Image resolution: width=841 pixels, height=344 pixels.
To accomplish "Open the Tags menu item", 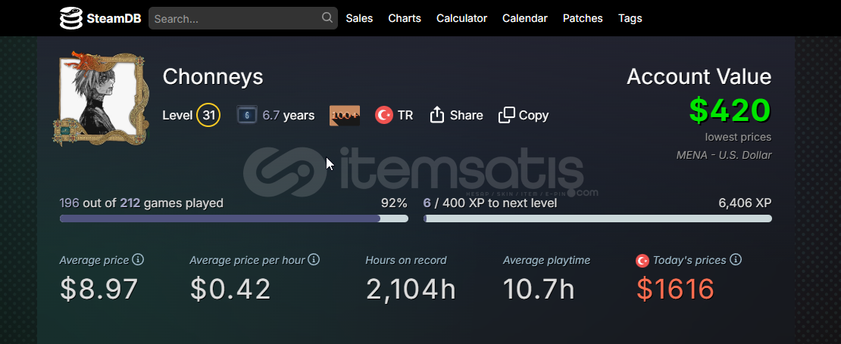I will pos(630,18).
